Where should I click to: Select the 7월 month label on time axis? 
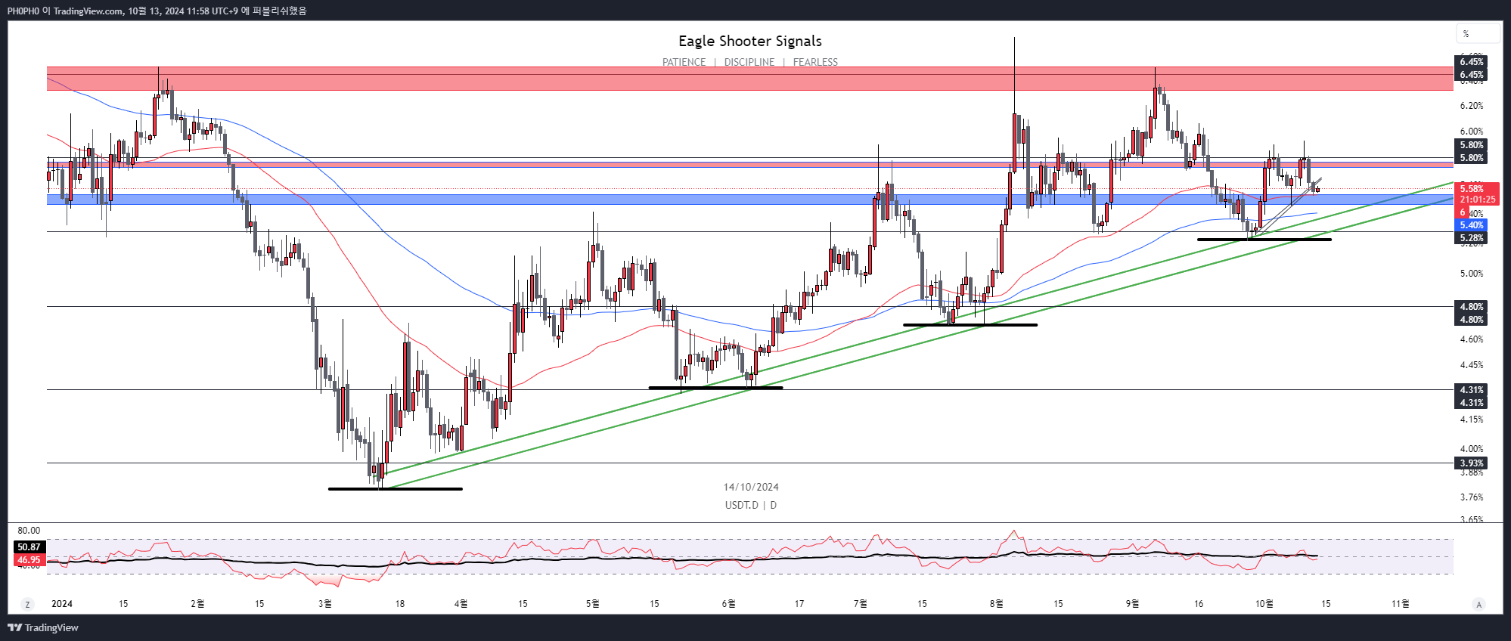coord(860,604)
